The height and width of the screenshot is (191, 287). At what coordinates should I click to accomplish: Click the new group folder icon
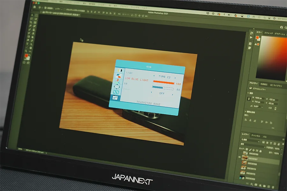tap(264, 186)
